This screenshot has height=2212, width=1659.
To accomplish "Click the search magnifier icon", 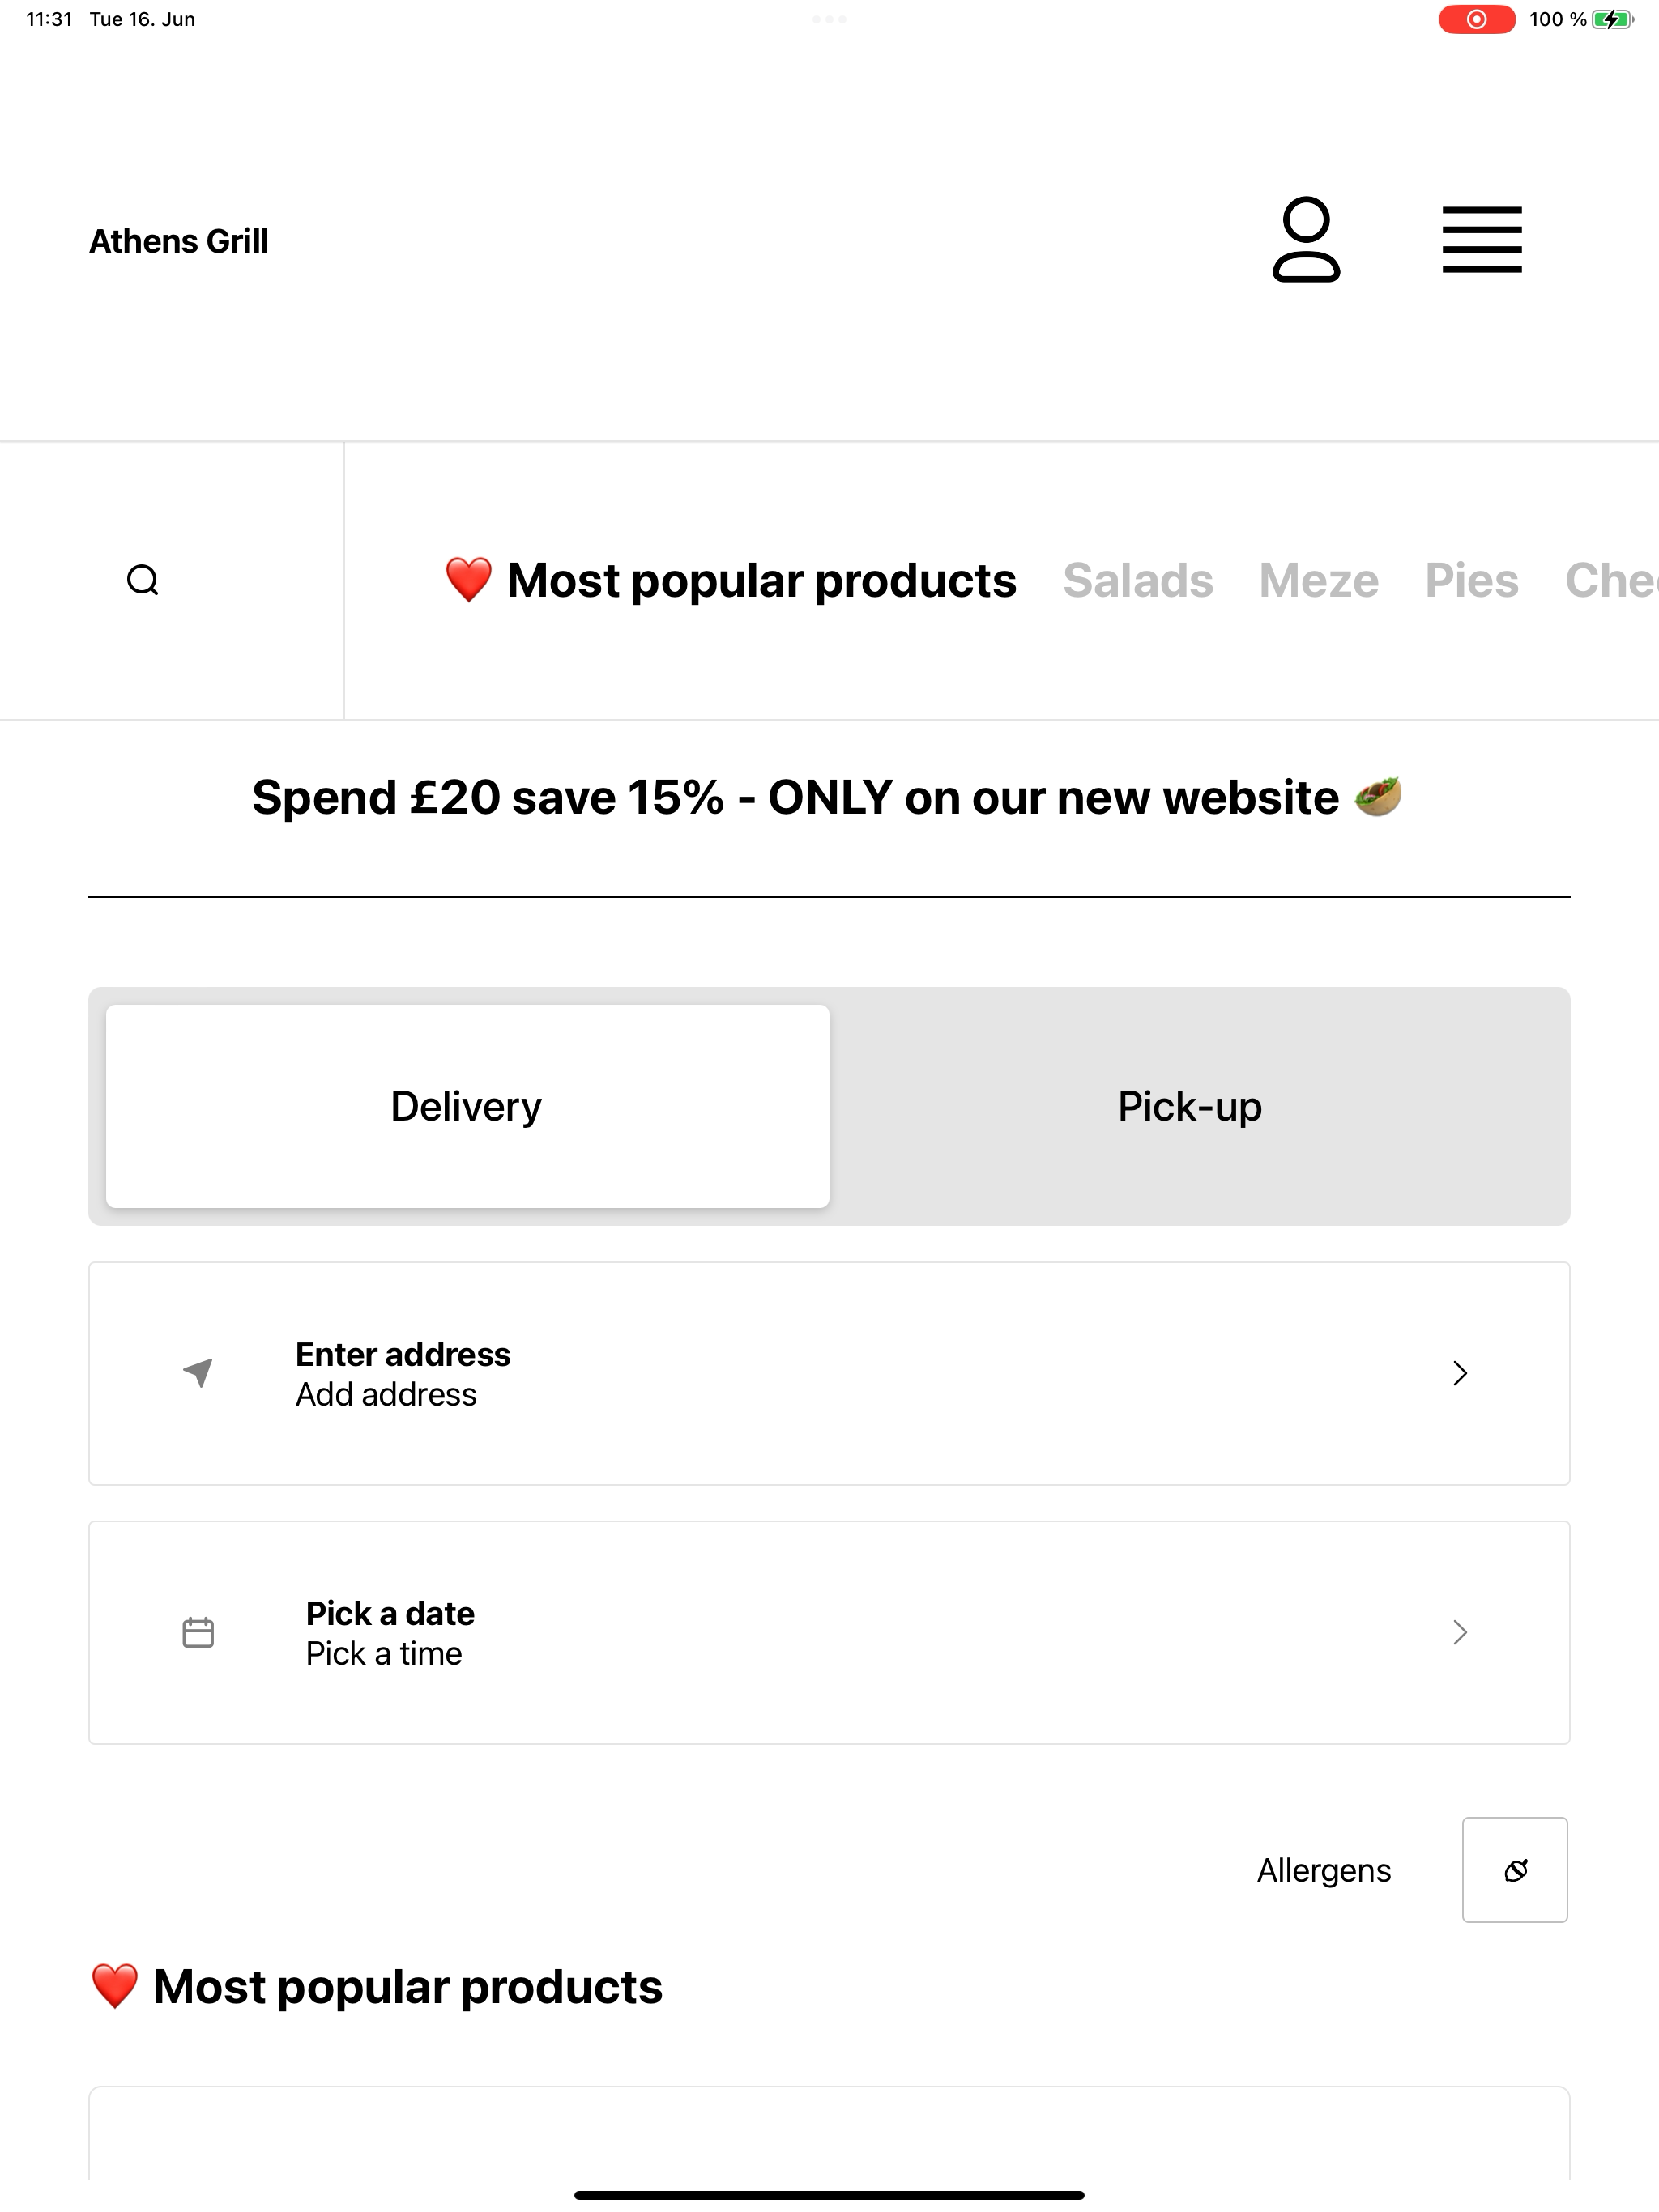I will [143, 580].
